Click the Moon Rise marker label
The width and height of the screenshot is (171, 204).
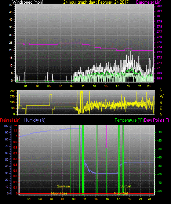point(59,193)
